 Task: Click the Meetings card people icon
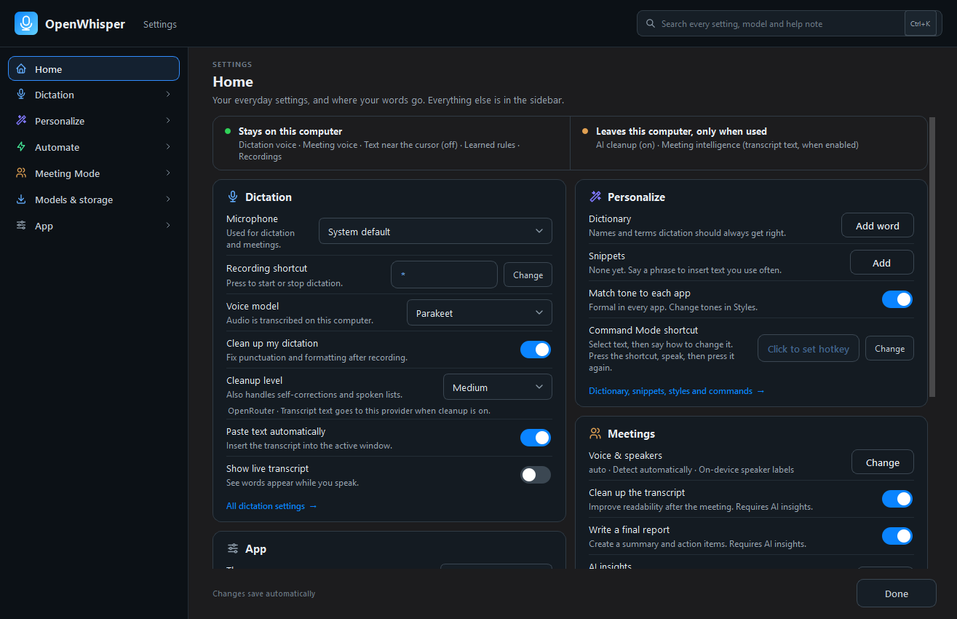tap(595, 433)
